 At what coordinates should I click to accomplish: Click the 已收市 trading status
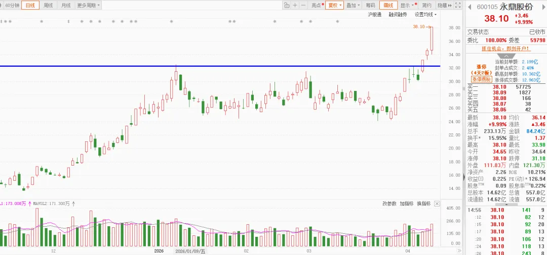click(537, 32)
